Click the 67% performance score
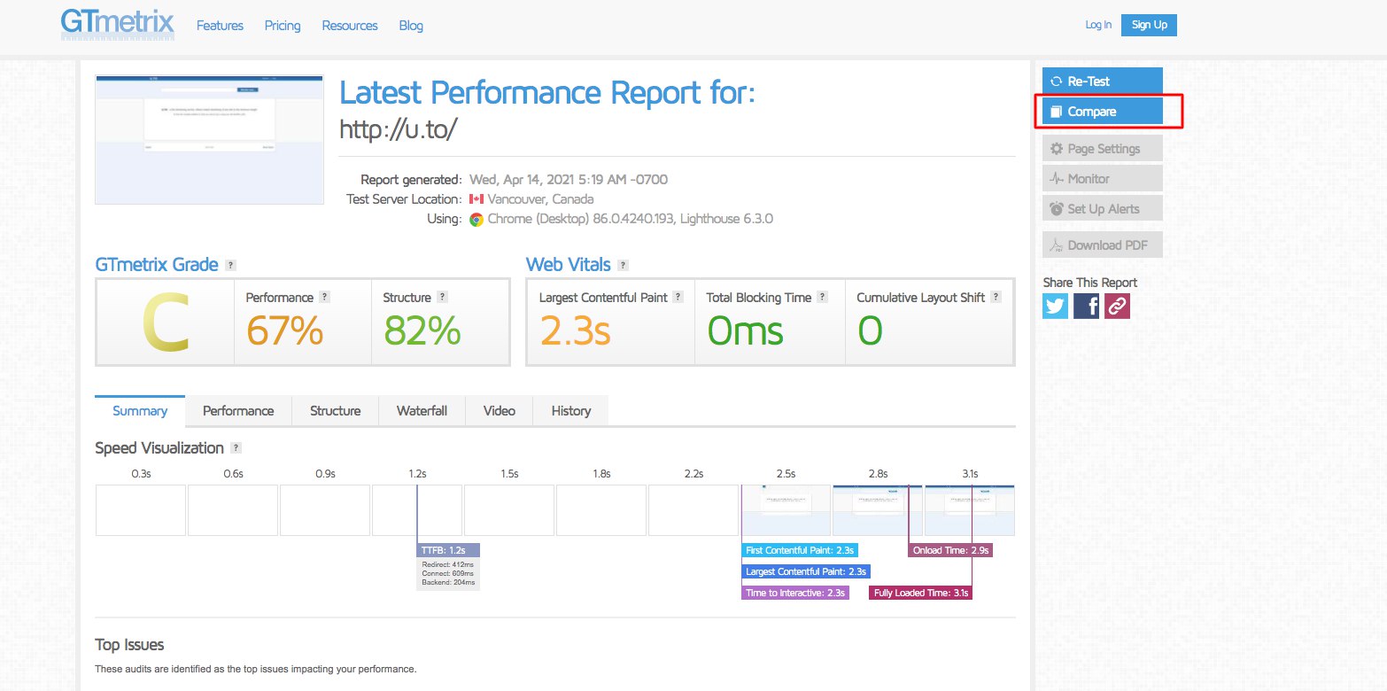 coord(284,330)
